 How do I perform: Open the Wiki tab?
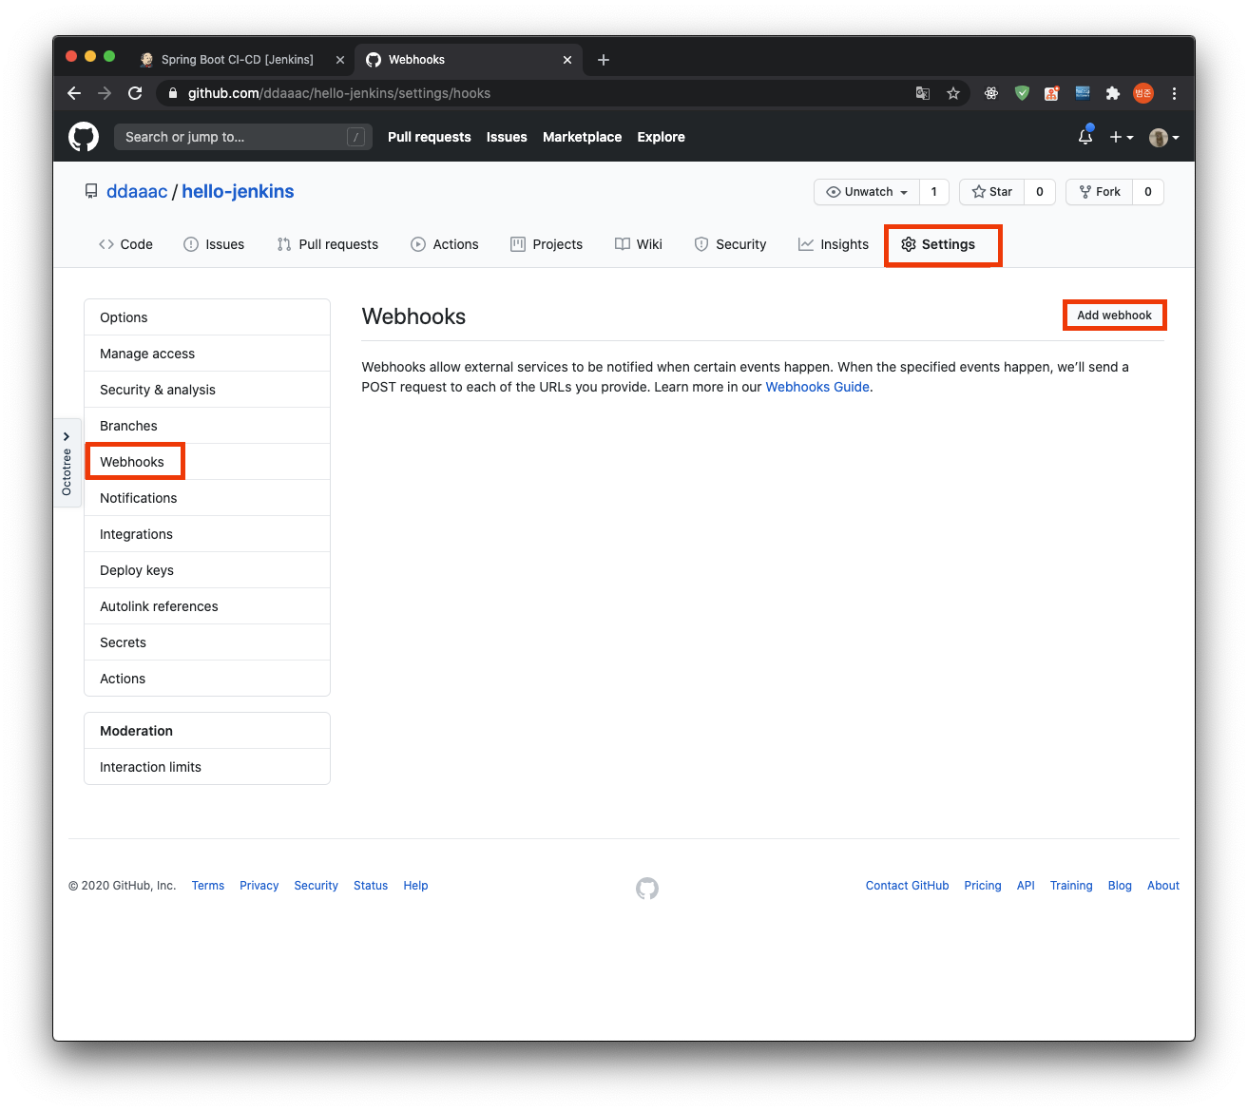(x=639, y=244)
